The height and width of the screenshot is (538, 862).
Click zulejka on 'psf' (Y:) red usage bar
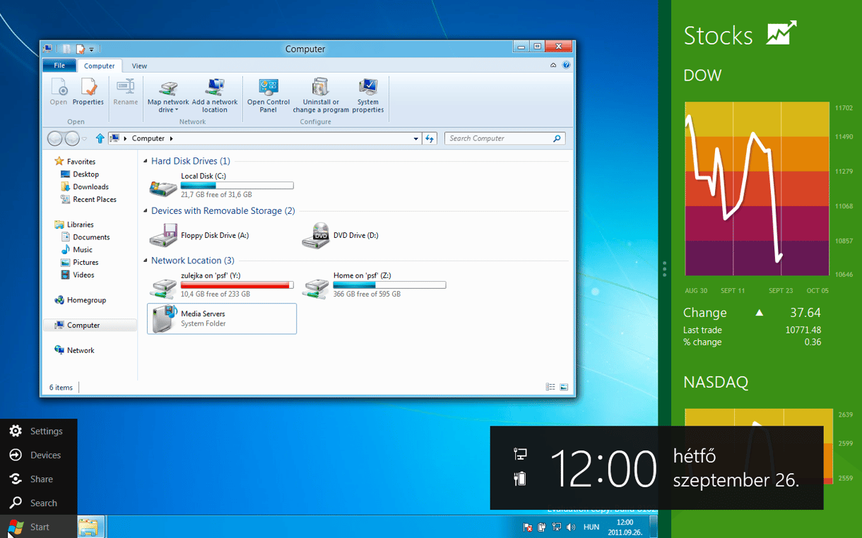[x=237, y=285]
